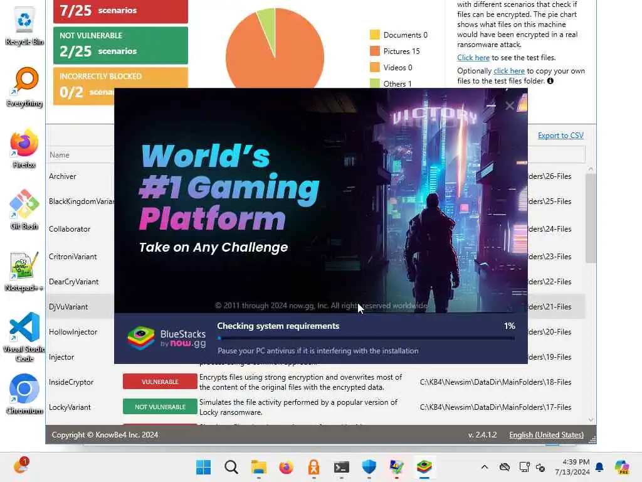Open File Explorer from the taskbar
This screenshot has width=642, height=482.
pos(259,467)
